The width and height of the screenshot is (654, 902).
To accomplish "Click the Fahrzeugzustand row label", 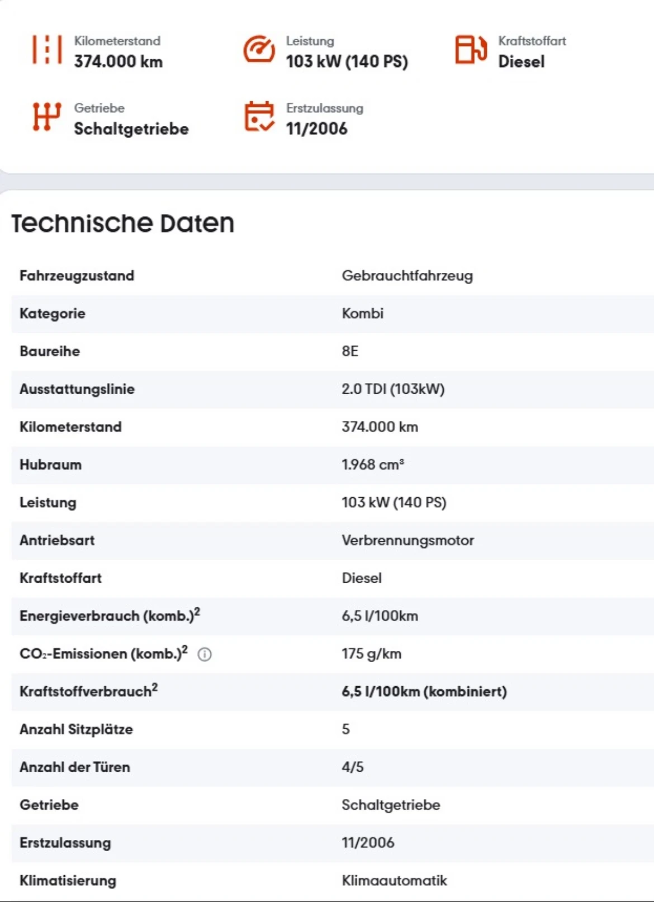I will [x=77, y=276].
